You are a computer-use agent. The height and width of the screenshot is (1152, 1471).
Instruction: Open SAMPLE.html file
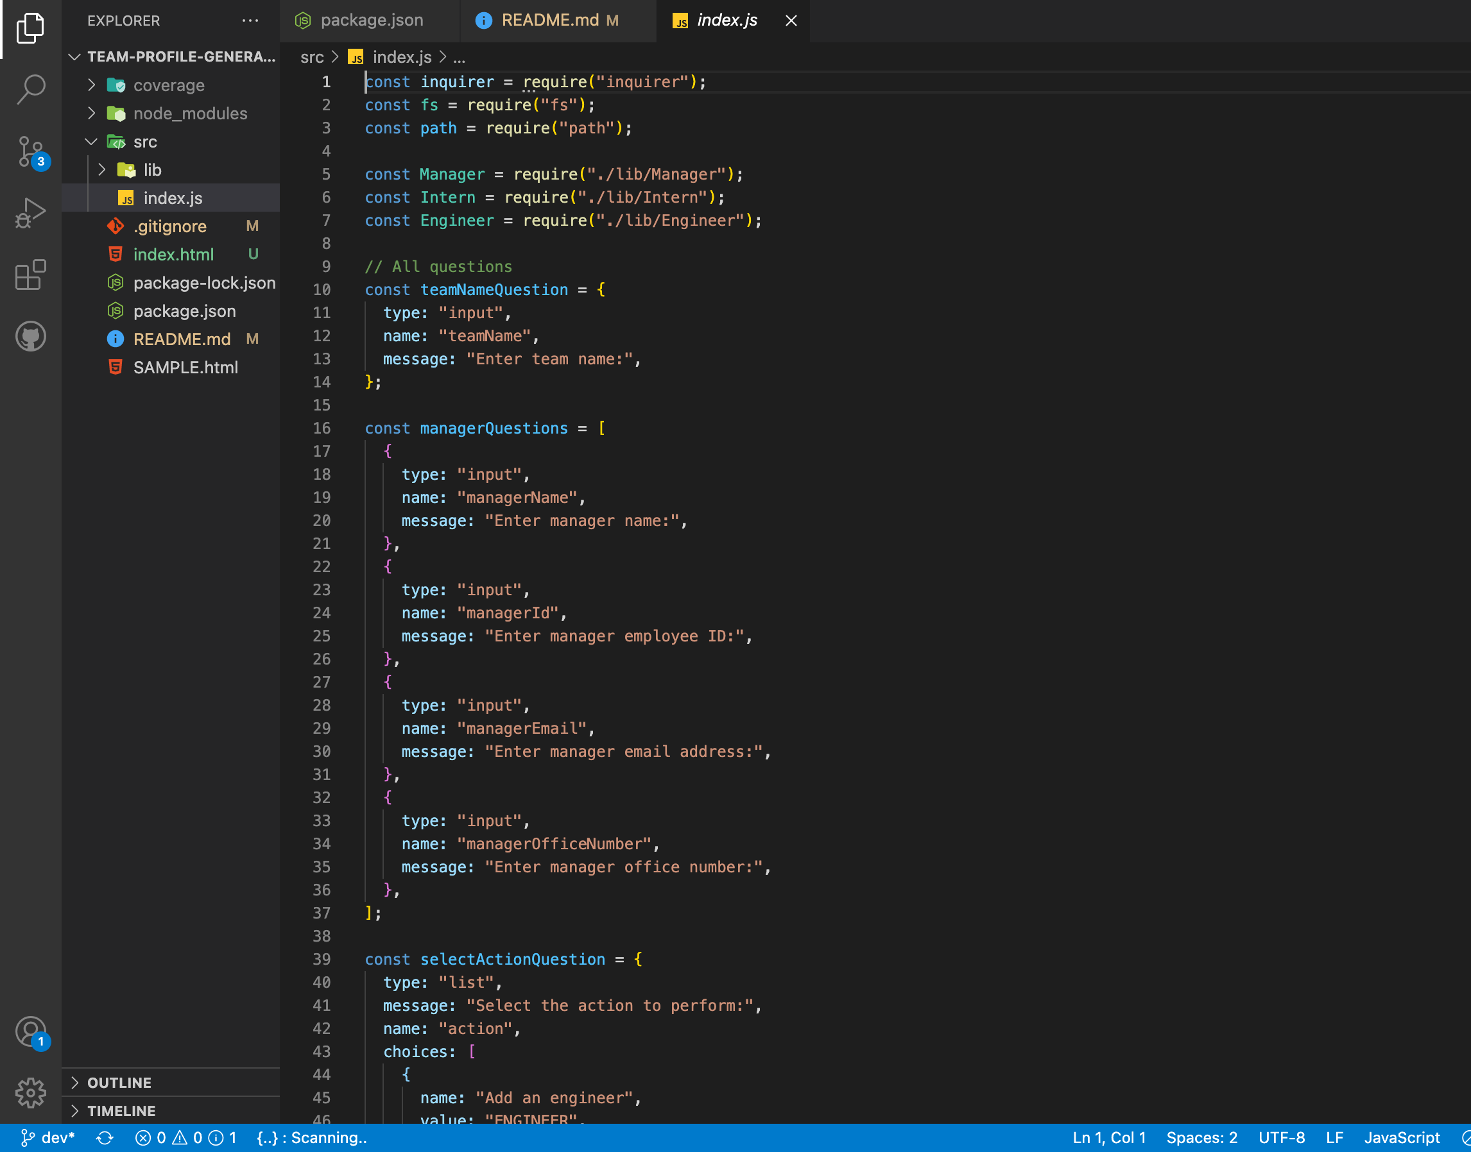[171, 368]
